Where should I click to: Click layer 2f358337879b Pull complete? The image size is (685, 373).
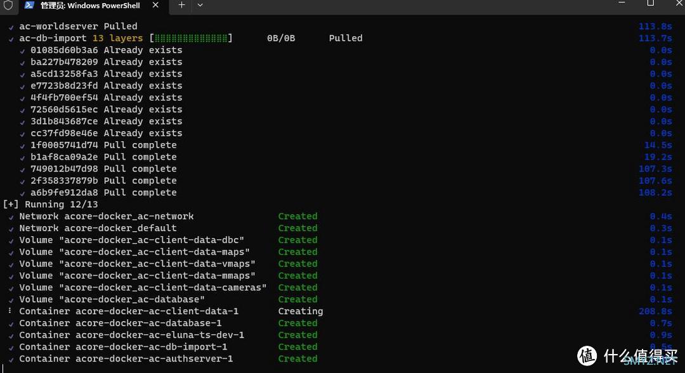[x=103, y=180]
